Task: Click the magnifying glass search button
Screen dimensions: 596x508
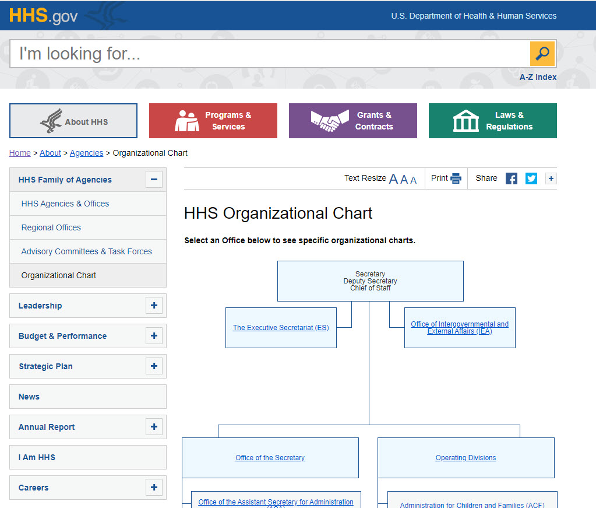Action: coord(542,54)
